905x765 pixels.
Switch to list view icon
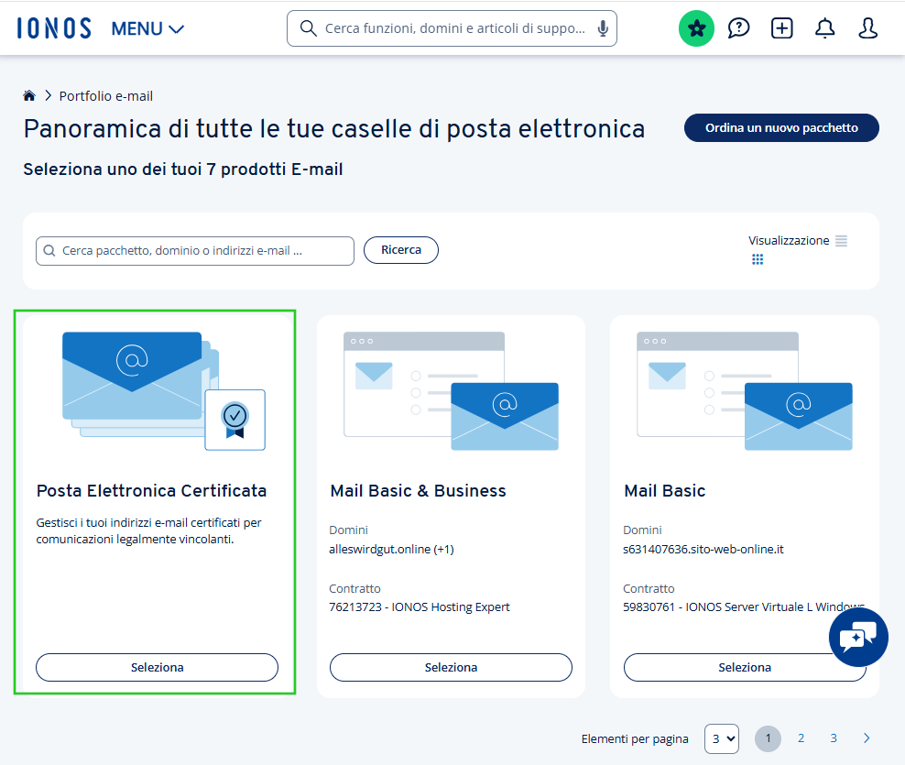(x=842, y=241)
